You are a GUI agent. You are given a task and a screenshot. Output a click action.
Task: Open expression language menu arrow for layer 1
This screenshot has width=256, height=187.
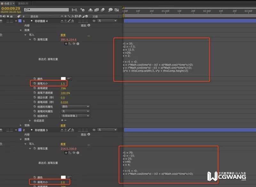(x=78, y=44)
